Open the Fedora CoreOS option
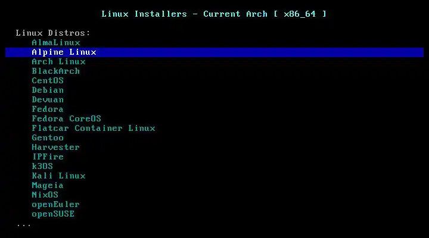 (x=67, y=118)
